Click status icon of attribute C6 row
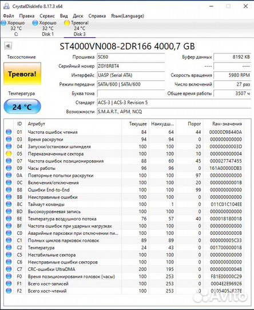The image size is (254, 310). coord(9,262)
